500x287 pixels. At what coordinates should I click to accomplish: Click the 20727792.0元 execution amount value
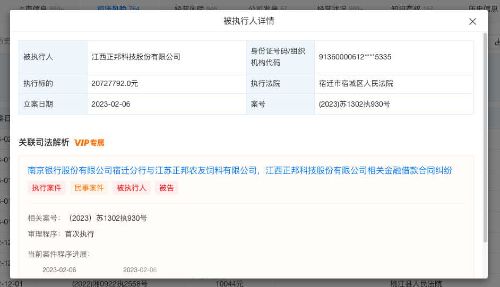click(x=115, y=83)
